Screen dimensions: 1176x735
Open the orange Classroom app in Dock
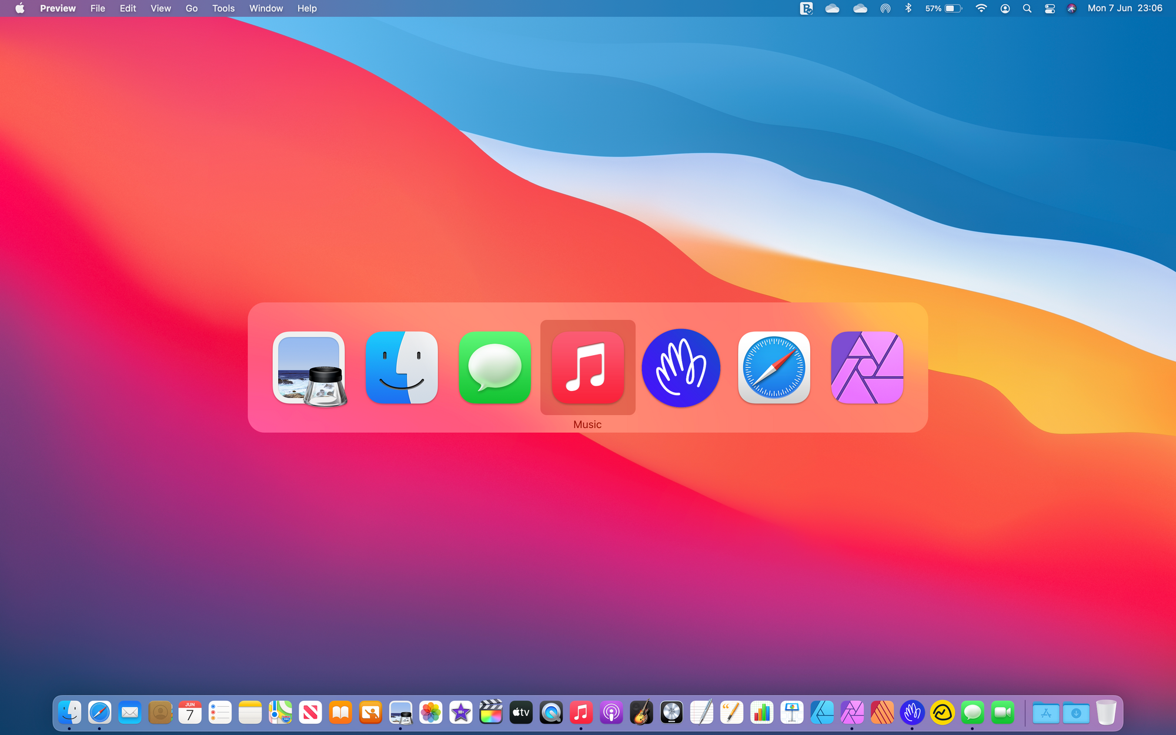click(370, 713)
